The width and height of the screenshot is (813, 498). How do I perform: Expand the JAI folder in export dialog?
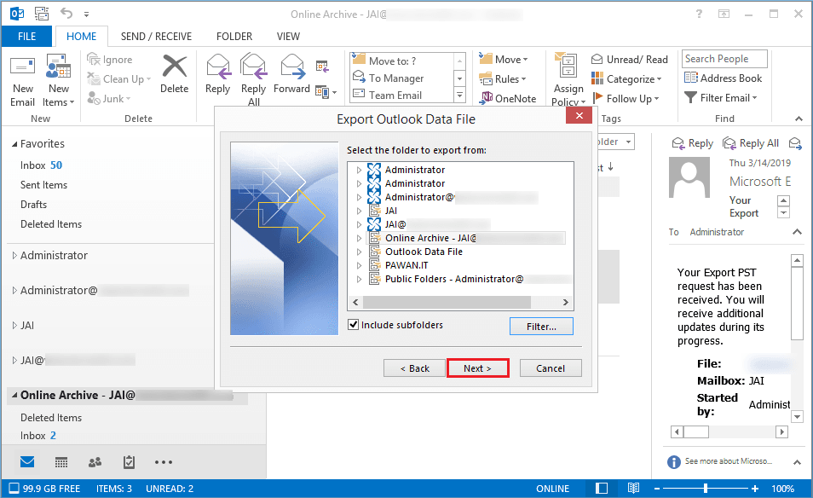[359, 211]
